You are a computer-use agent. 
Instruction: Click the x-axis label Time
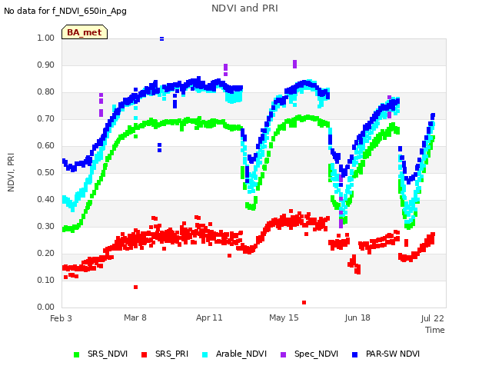[435, 330]
